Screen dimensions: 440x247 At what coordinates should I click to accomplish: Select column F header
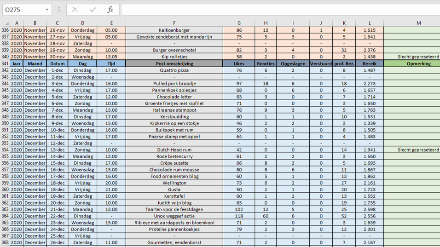point(174,23)
